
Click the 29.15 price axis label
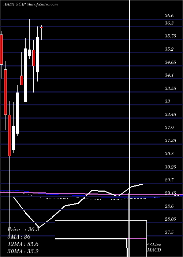(x=171, y=193)
